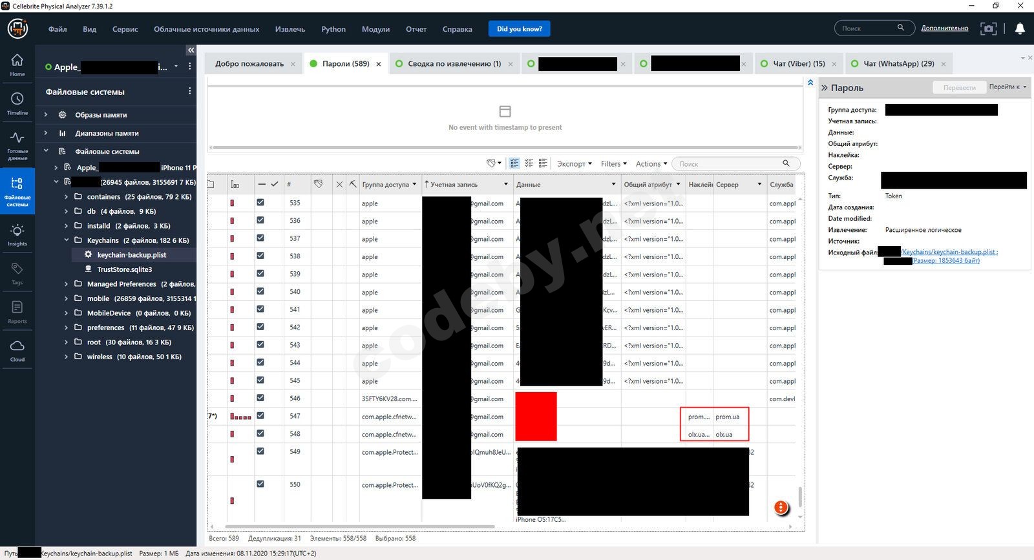Click the tag column header icon
This screenshot has width=1034, height=560.
pos(318,185)
